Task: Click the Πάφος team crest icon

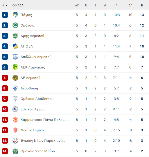Action: tap(15, 15)
